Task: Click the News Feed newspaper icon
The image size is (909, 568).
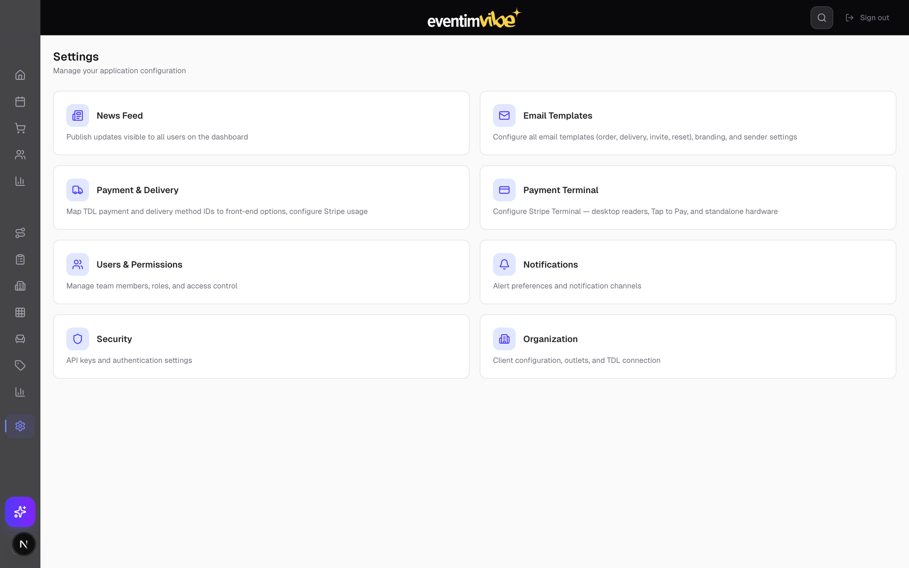Action: pos(78,116)
